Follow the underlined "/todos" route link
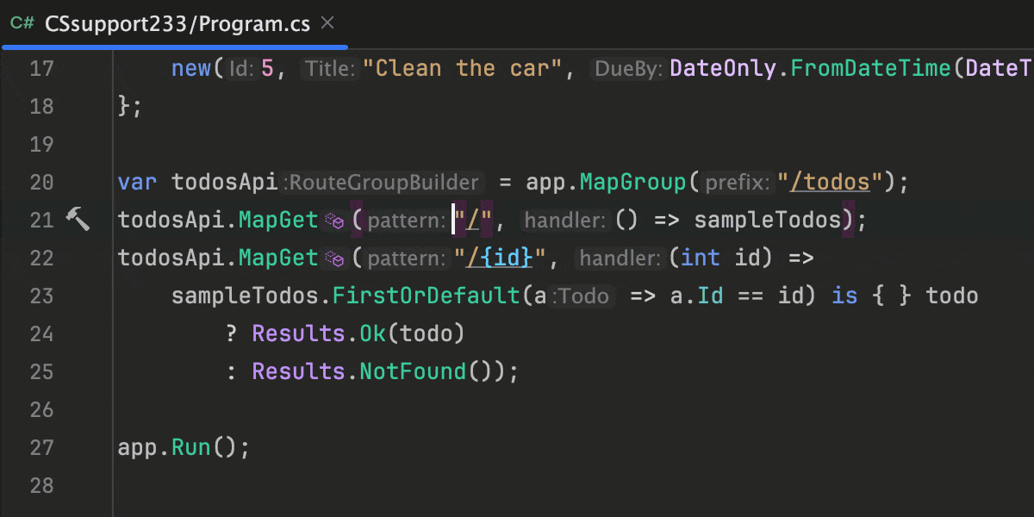 coord(830,182)
